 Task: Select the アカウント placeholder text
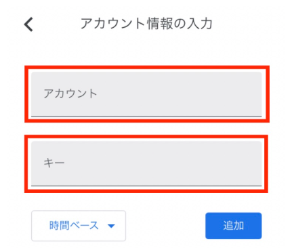(70, 94)
